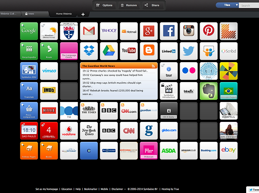Read Rebekah Brooks headline

(113, 92)
